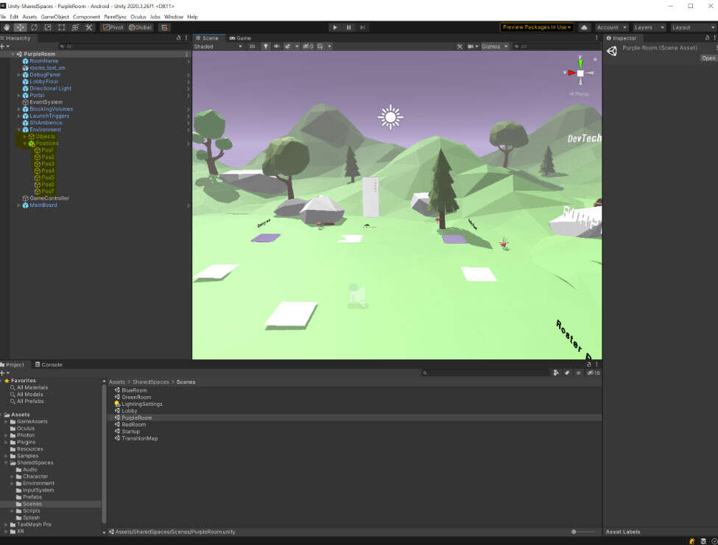Click Open button in Inspector
The height and width of the screenshot is (545, 718).
click(x=708, y=58)
